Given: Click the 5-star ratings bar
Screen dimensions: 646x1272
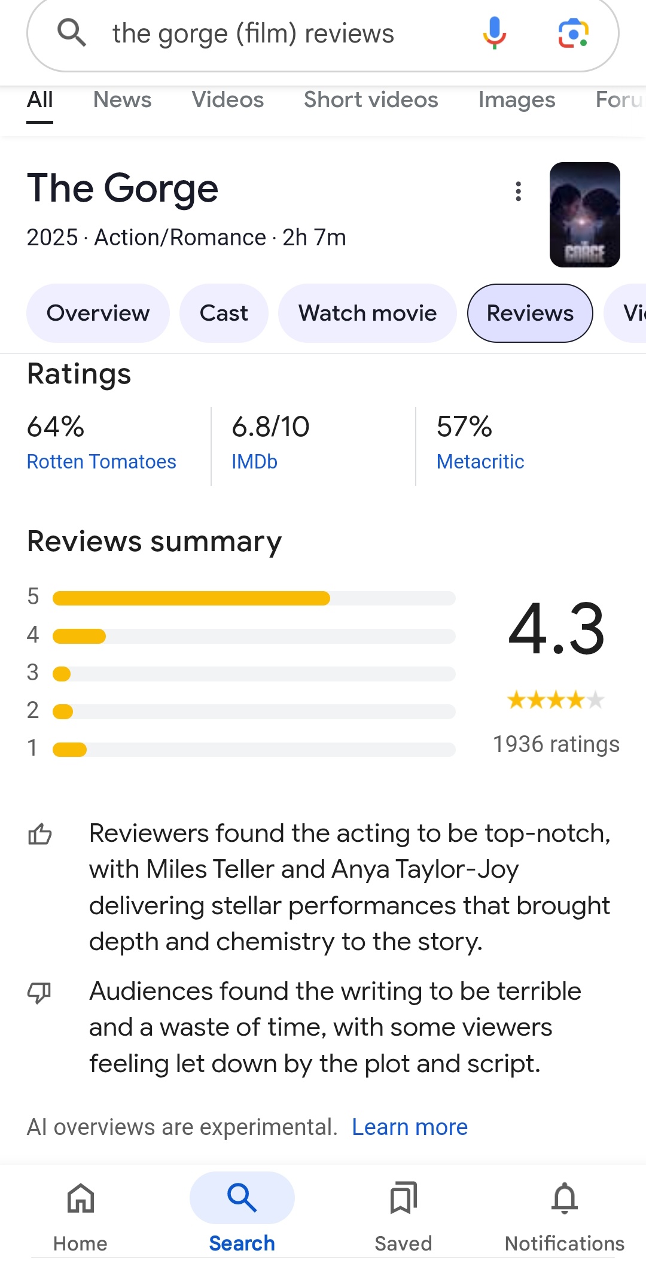Looking at the screenshot, I should 254,598.
